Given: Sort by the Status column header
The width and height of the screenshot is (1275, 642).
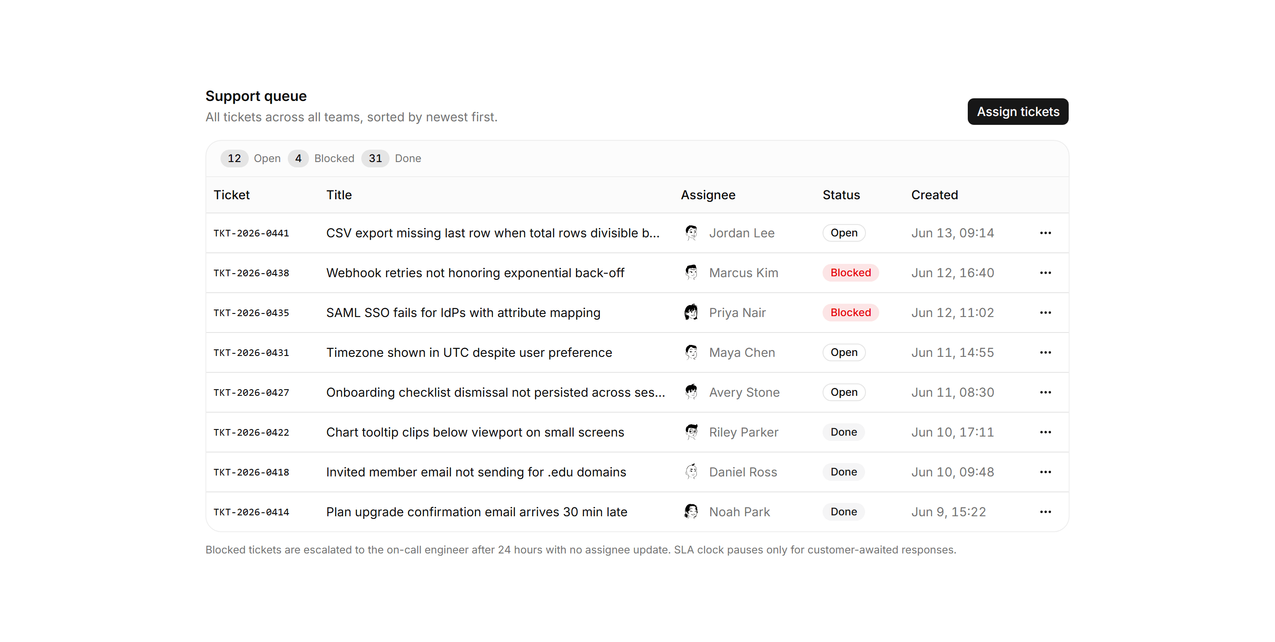Looking at the screenshot, I should point(842,195).
